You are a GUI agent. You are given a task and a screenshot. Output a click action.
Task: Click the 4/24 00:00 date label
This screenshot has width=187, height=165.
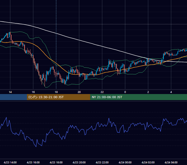(125, 162)
